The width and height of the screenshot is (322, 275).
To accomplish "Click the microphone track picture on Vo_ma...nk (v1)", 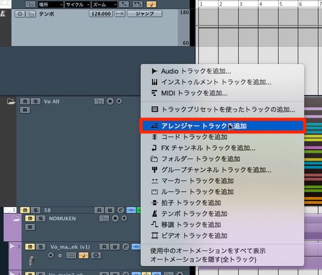I will tap(31, 261).
